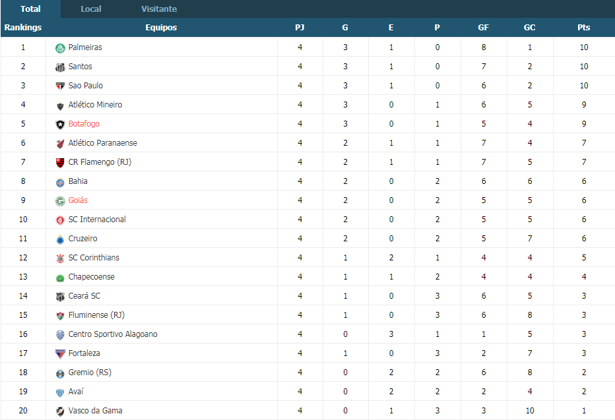Click the Gremio (RS) badge icon

60,373
